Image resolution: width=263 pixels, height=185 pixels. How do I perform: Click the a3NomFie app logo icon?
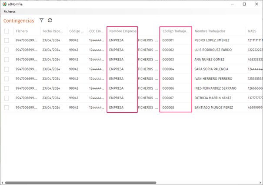(4, 4)
